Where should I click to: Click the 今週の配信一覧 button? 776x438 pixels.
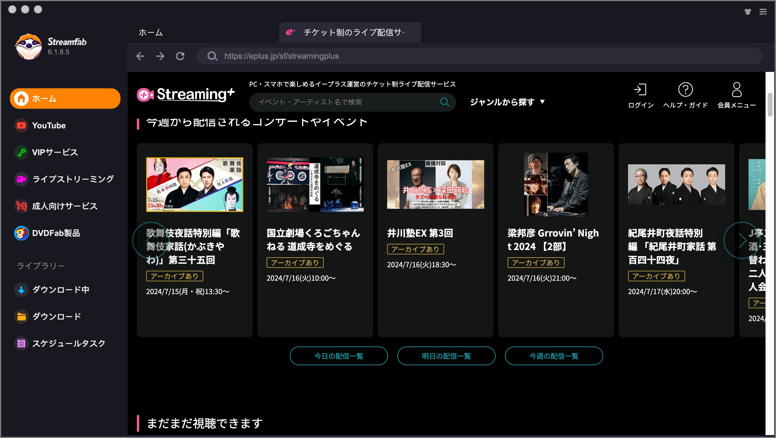[554, 356]
